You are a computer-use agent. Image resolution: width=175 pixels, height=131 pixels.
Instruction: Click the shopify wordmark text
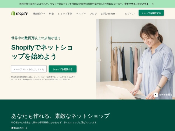[22, 13]
